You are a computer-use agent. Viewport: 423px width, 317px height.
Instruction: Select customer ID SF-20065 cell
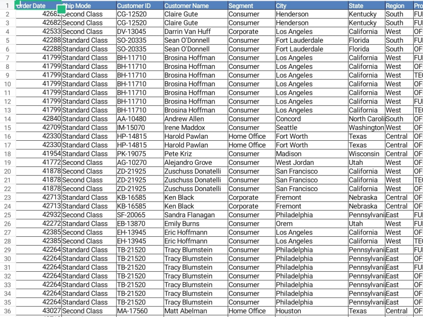click(x=140, y=215)
